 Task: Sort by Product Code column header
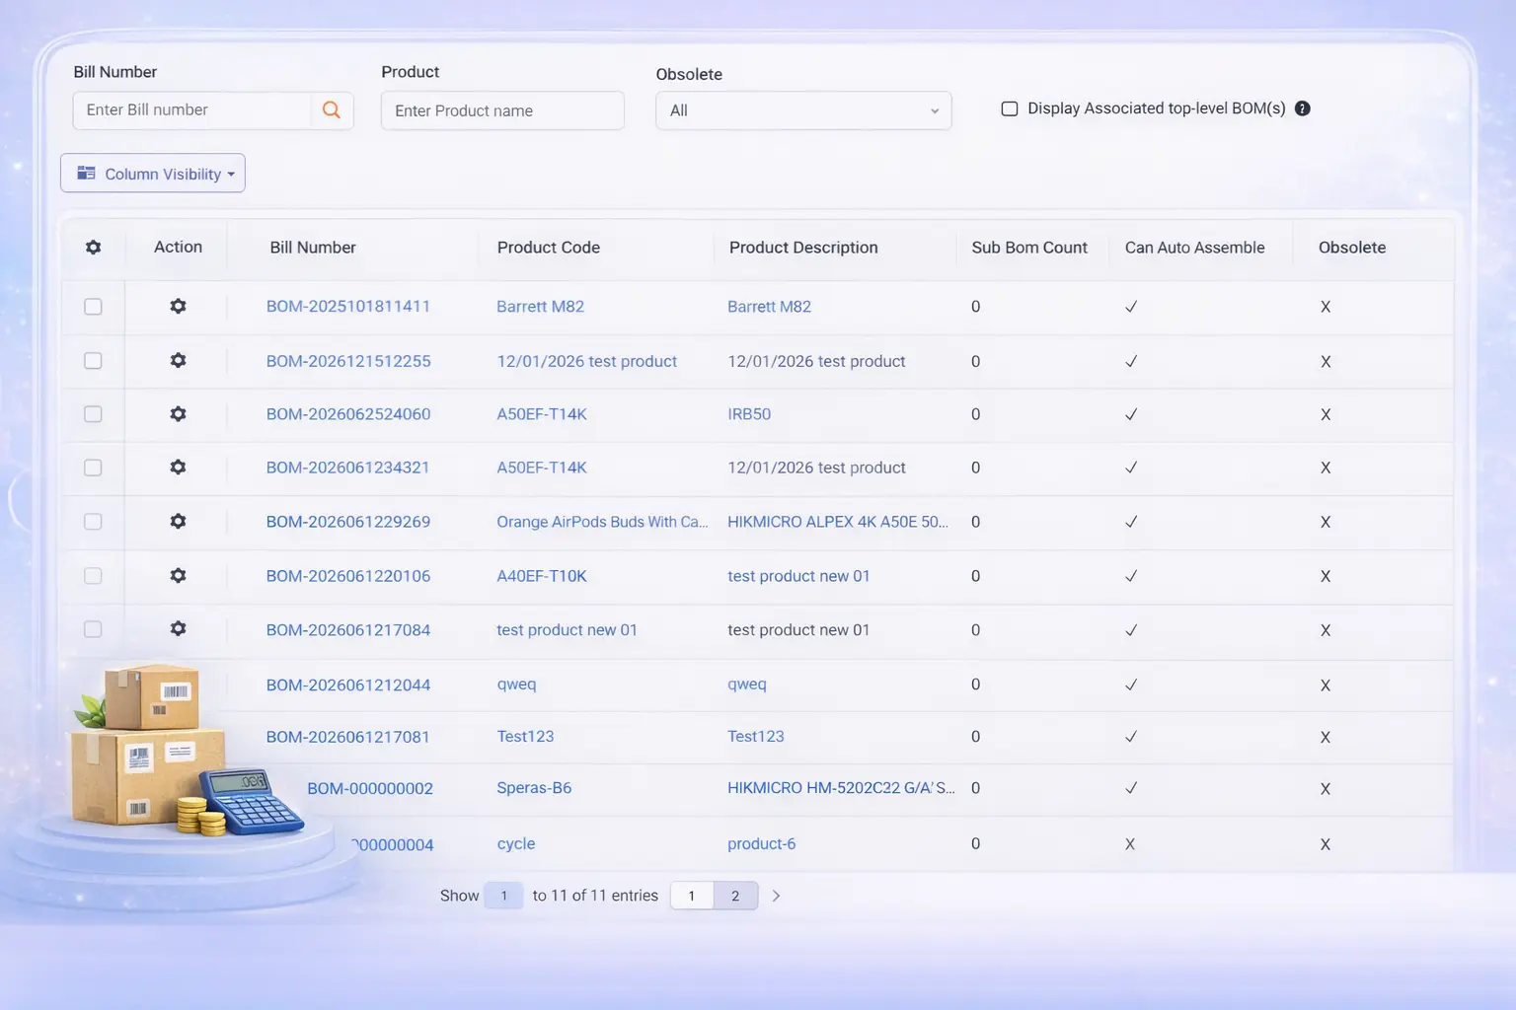(549, 248)
